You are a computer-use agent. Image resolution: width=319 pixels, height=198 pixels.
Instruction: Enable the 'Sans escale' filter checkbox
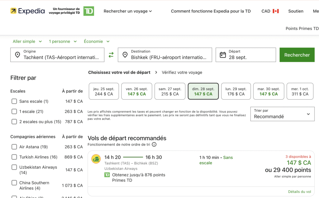[x=14, y=101]
